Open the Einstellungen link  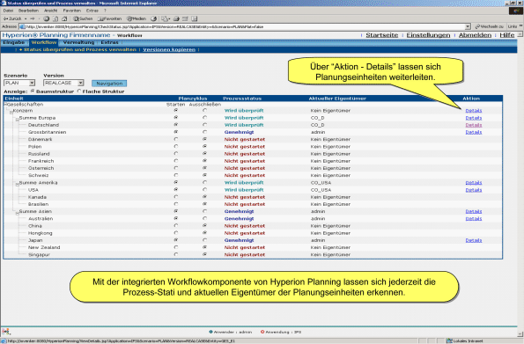[428, 35]
